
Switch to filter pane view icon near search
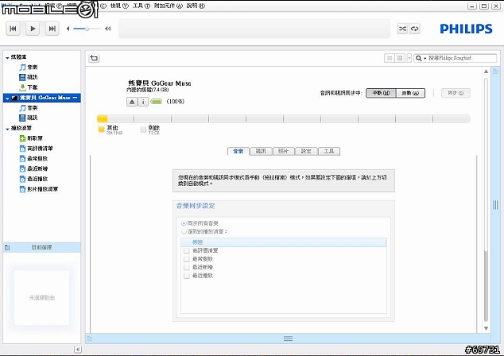pos(400,58)
